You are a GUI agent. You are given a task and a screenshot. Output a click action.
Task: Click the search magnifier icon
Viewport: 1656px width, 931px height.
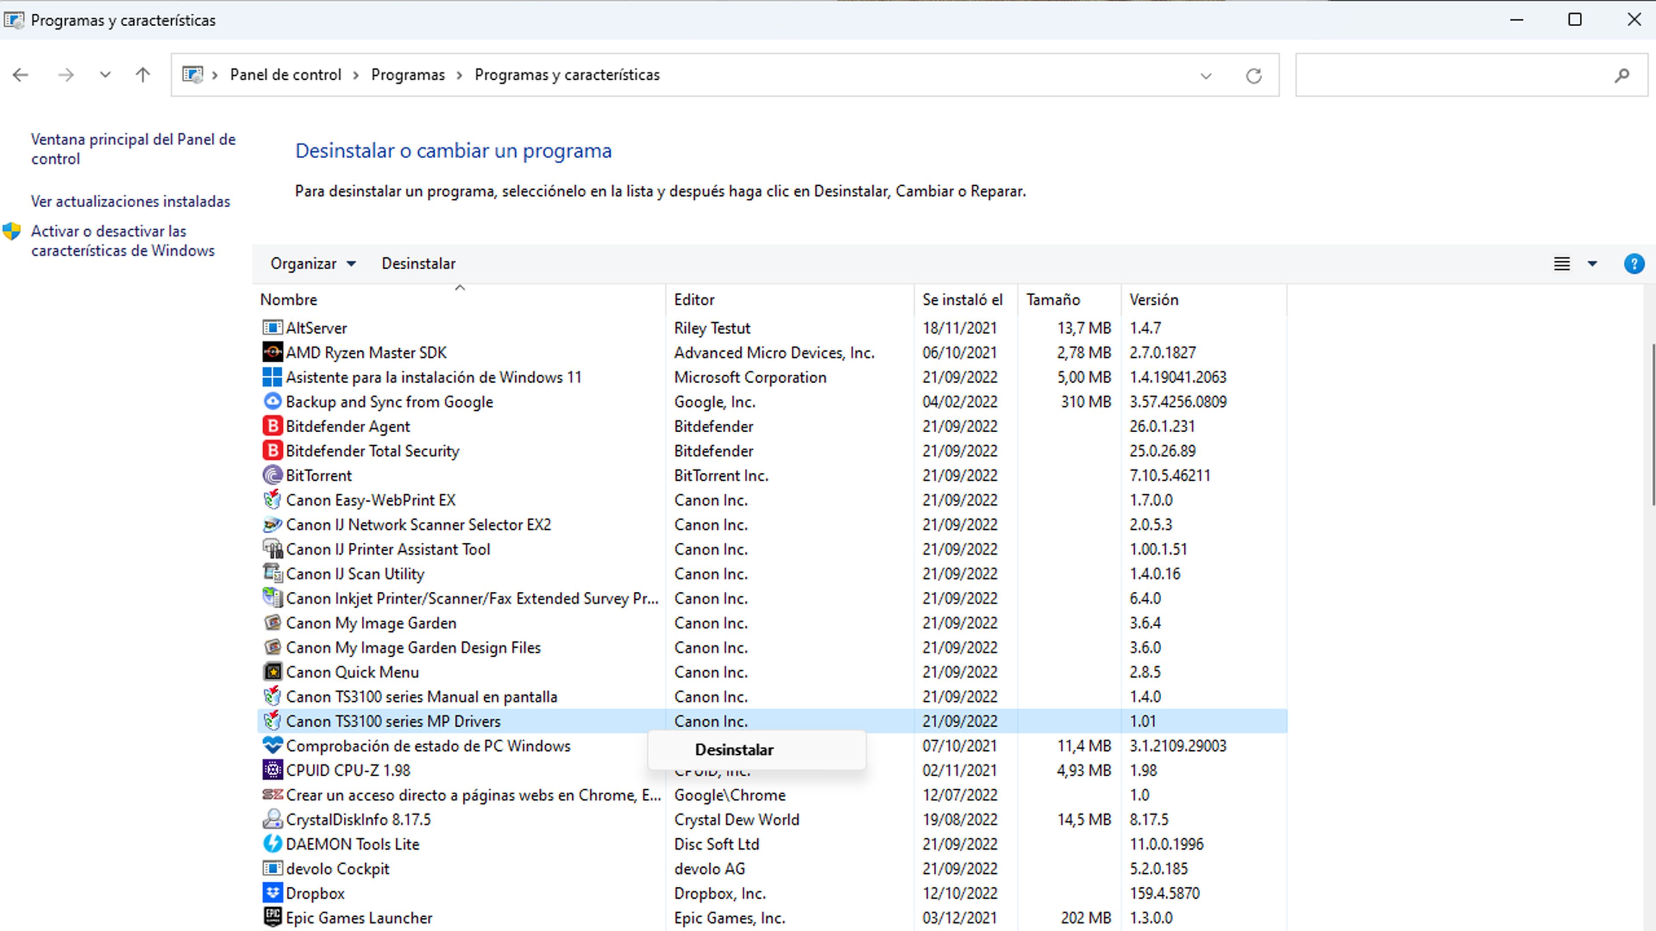coord(1621,75)
